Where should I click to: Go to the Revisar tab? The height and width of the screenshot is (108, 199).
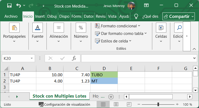[x=101, y=16]
